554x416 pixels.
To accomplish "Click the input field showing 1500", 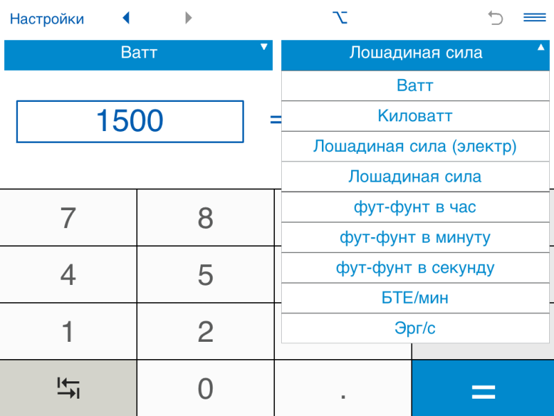I will [x=130, y=121].
